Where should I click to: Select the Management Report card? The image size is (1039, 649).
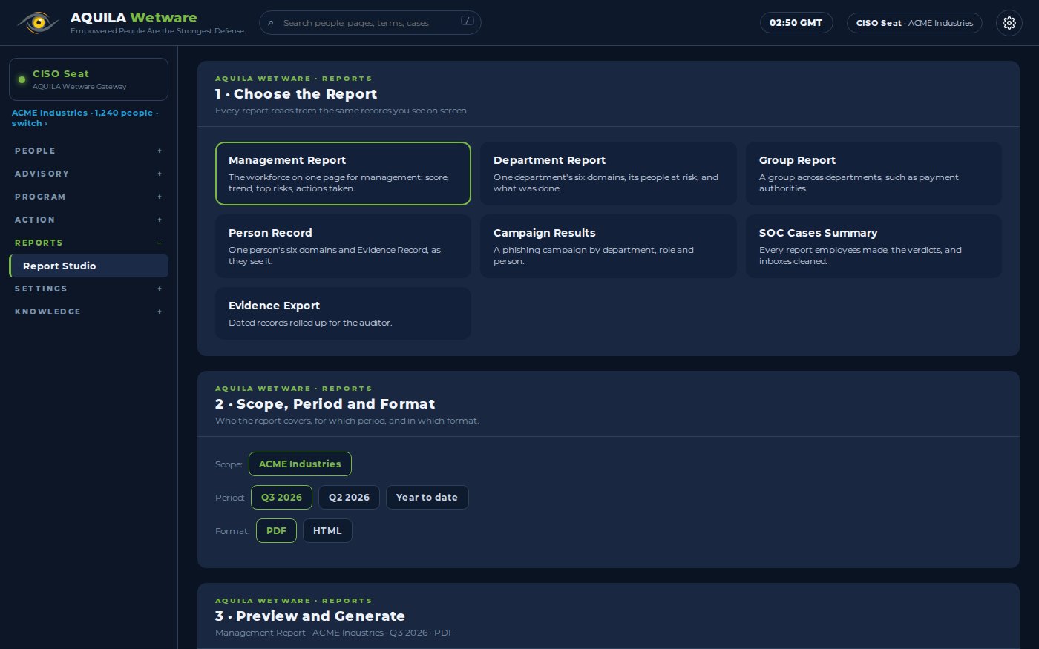(x=343, y=174)
